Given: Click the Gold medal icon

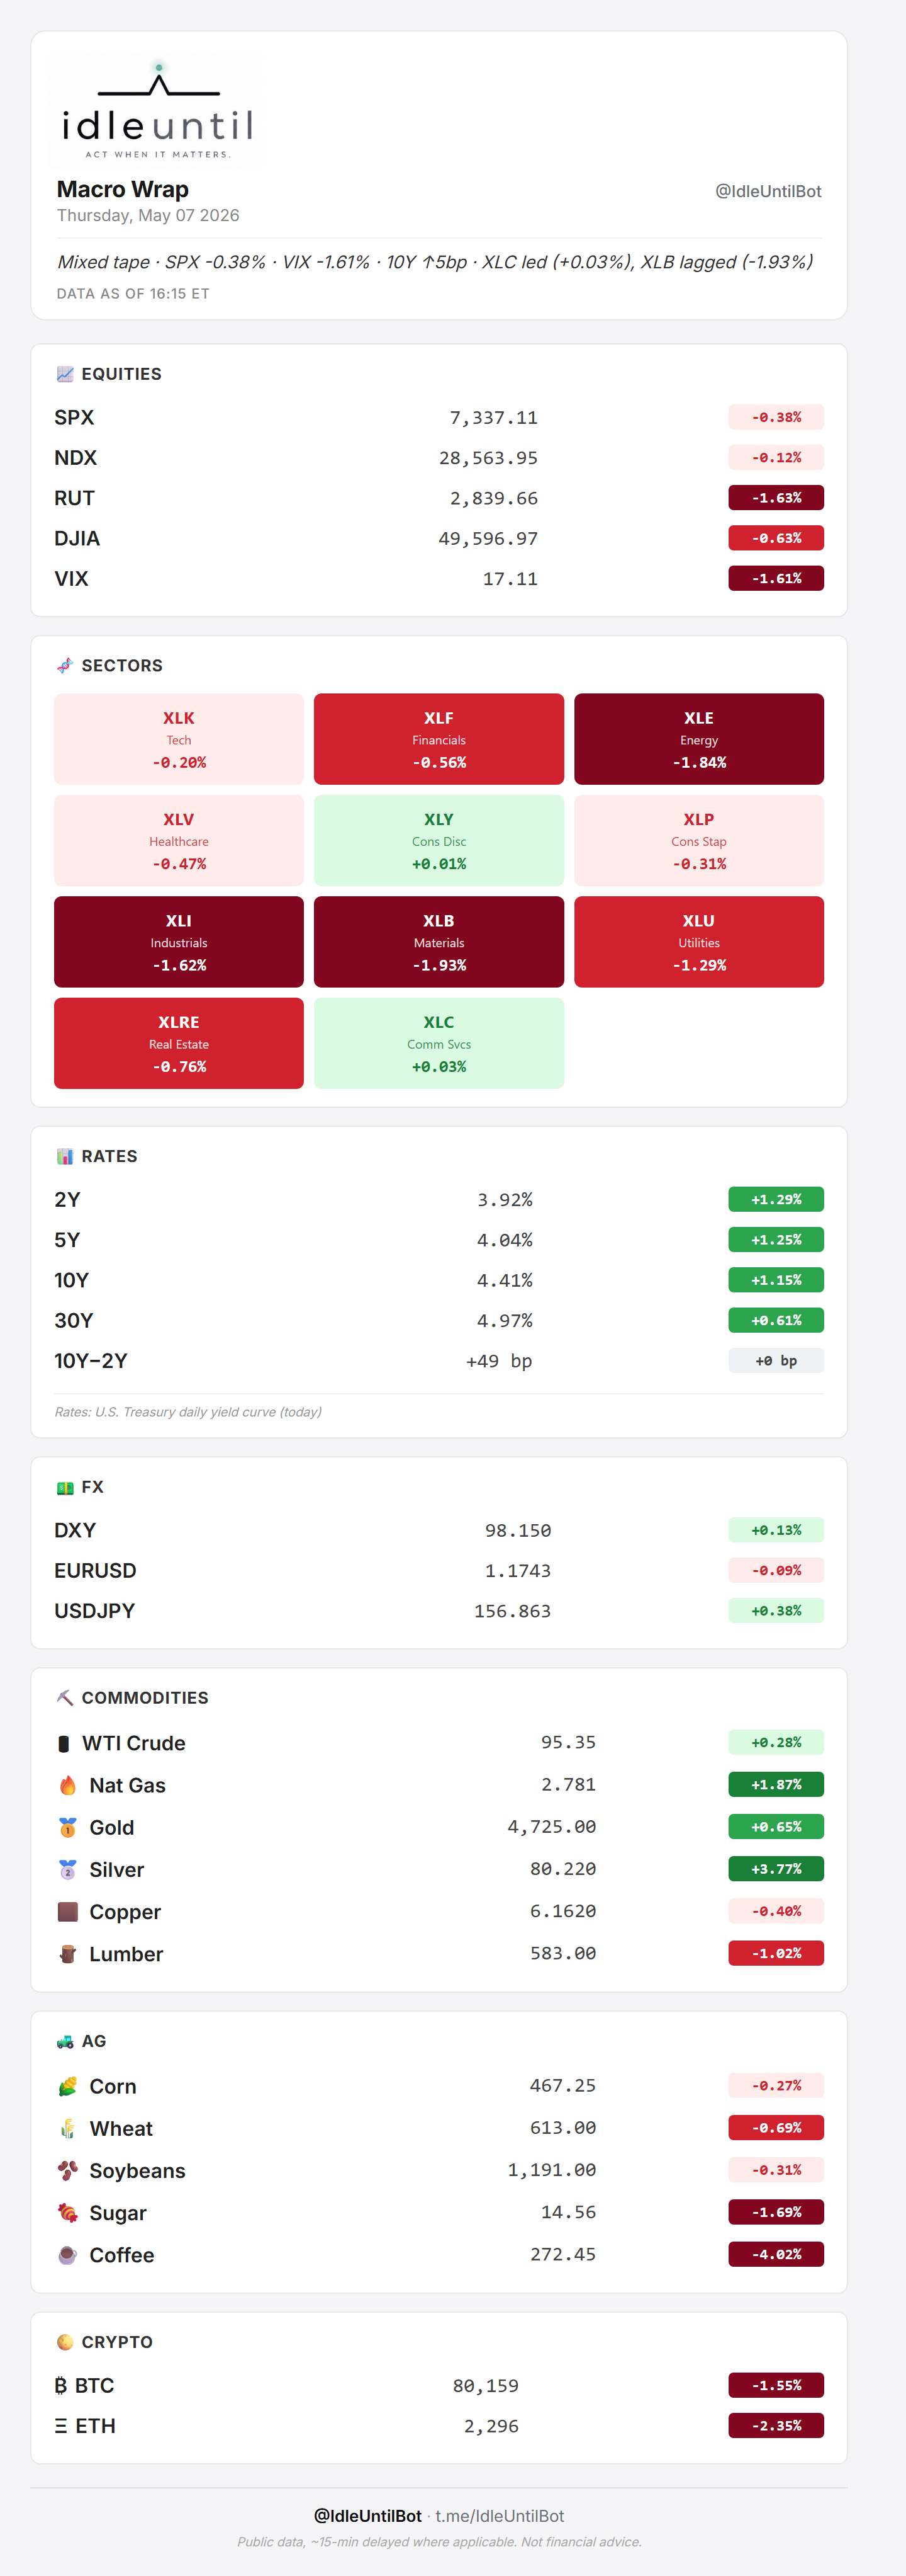Looking at the screenshot, I should coord(67,1827).
